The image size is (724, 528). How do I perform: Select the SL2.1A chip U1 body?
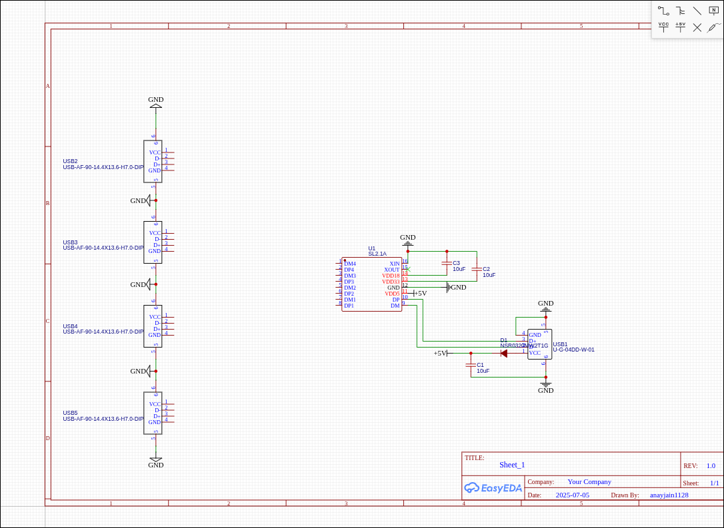pyautogui.click(x=371, y=284)
